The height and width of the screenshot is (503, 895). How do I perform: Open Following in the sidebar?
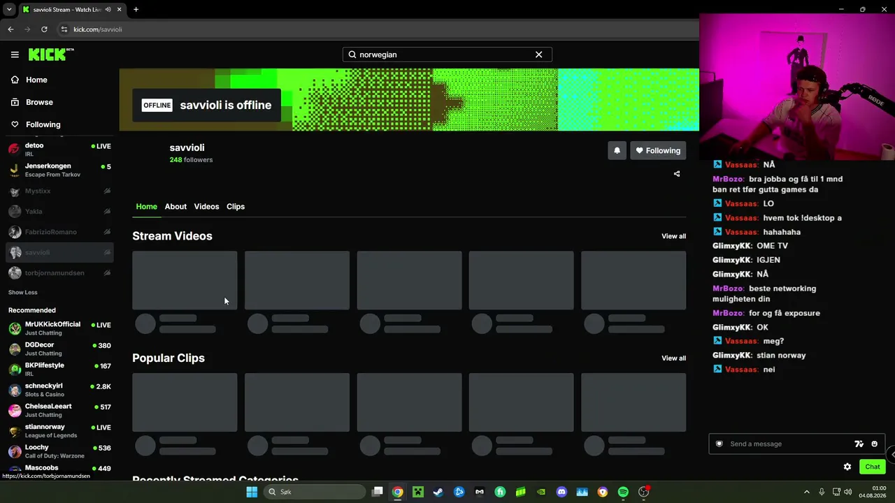coord(43,124)
